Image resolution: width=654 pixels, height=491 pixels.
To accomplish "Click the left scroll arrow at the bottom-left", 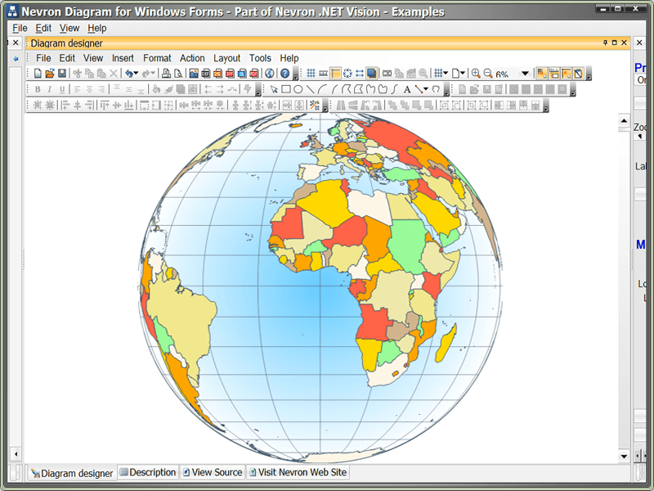I will 16,454.
